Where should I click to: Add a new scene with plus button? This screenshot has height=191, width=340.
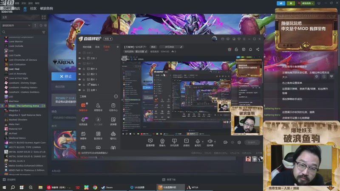[118, 47]
